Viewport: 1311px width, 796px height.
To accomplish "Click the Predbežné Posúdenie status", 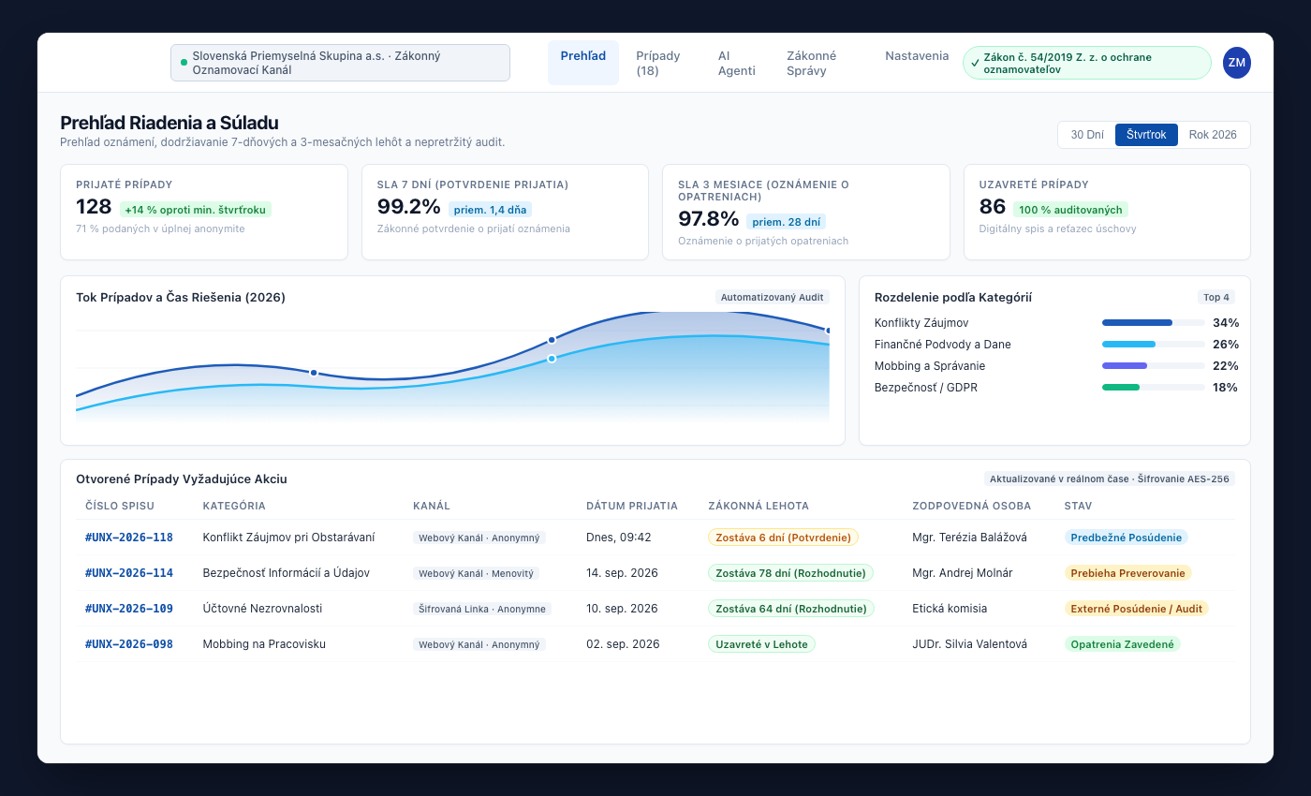I will pyautogui.click(x=1126, y=538).
